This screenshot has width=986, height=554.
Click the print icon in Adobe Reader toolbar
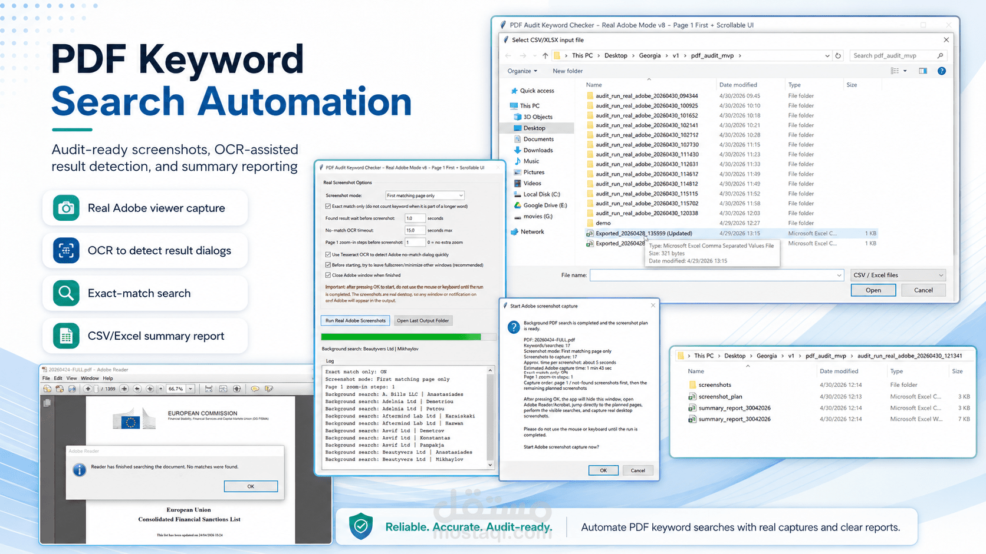(72, 389)
